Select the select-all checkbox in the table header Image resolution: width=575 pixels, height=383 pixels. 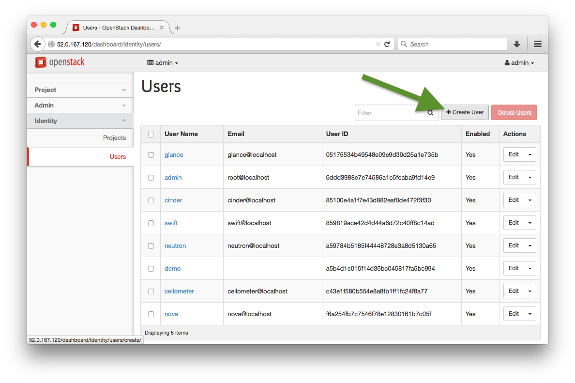pos(151,134)
